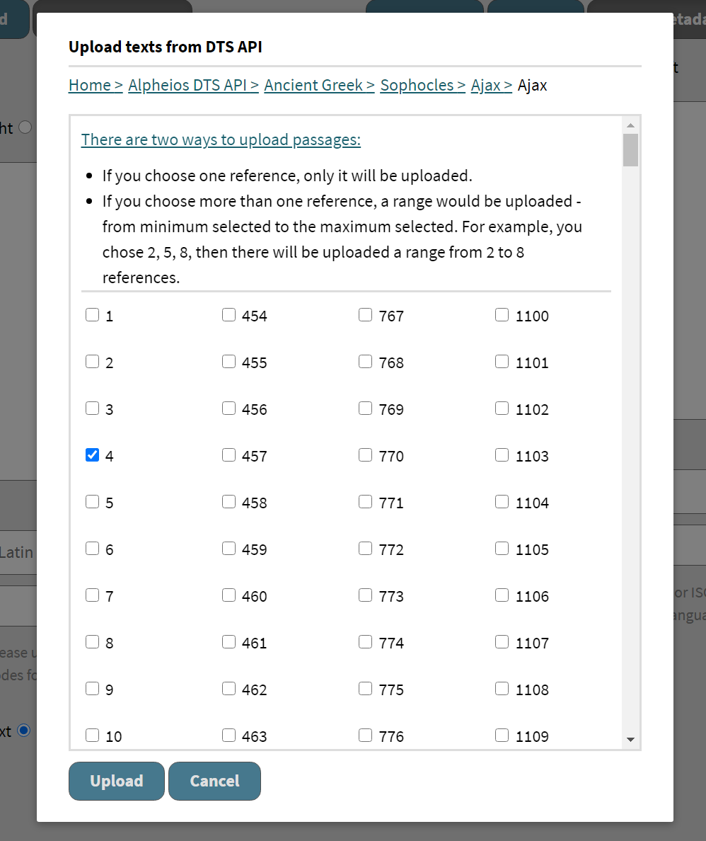706x841 pixels.
Task: Select reference 10
Action: click(x=92, y=735)
